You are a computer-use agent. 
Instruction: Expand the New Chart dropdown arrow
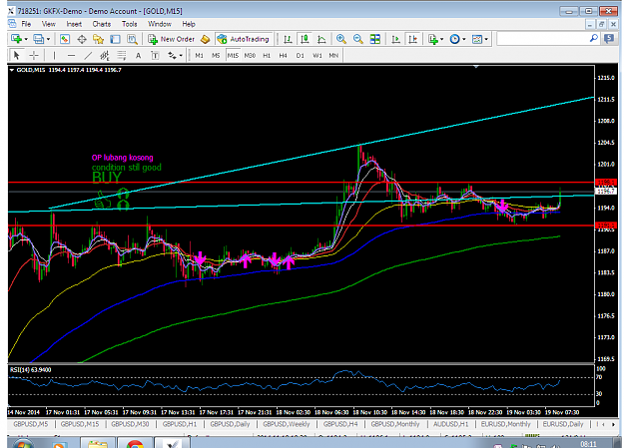[x=26, y=39]
